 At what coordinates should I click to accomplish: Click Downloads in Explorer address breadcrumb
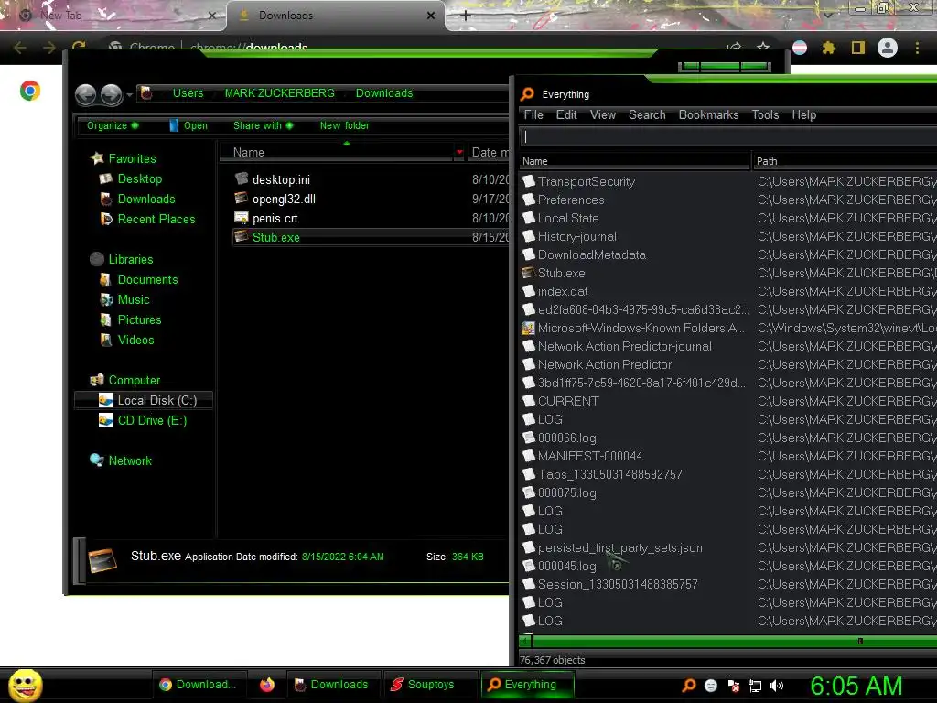tap(384, 93)
